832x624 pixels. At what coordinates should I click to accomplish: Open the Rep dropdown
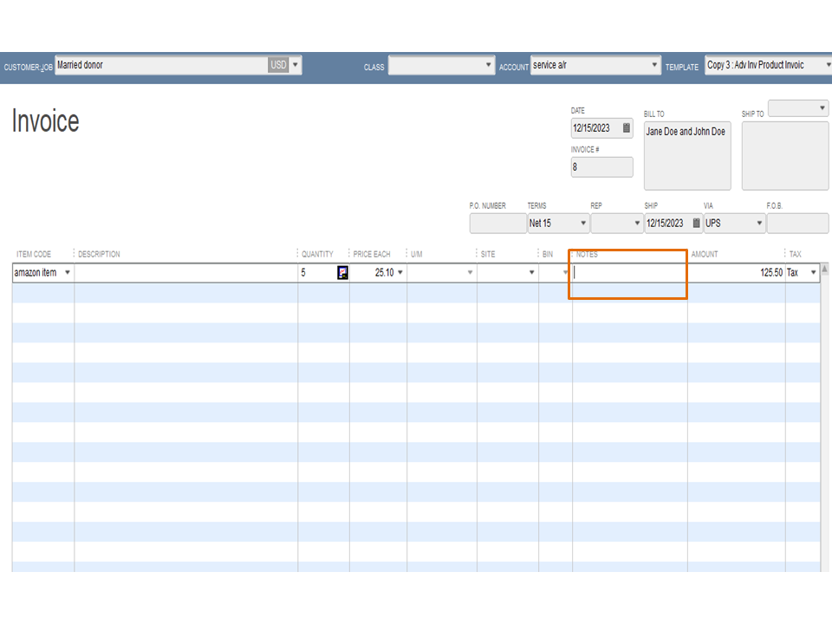pyautogui.click(x=637, y=223)
